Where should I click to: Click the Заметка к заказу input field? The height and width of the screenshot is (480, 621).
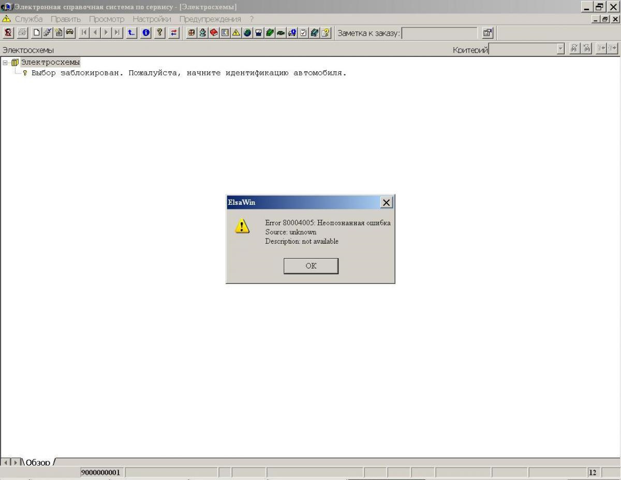point(439,33)
